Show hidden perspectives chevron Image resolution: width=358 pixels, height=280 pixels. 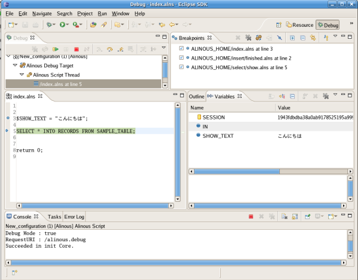tap(351, 23)
